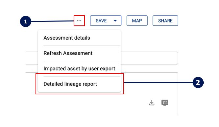Screen dimensions: 219x127
Task: Click the numbered callout badge 1
Action: tap(26, 21)
